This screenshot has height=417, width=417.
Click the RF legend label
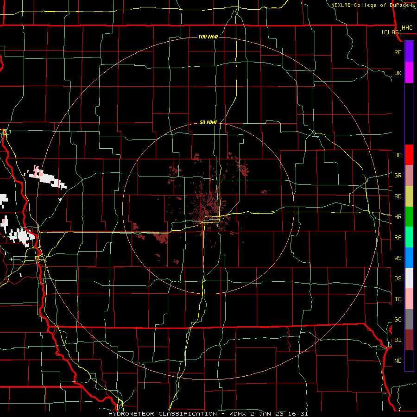pyautogui.click(x=398, y=52)
